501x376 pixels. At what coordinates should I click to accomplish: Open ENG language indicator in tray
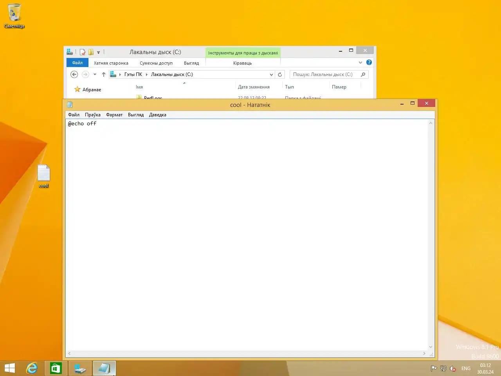coord(466,368)
